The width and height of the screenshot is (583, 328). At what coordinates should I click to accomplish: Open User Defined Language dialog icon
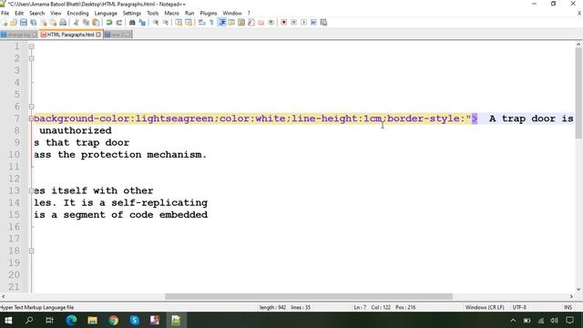231,22
